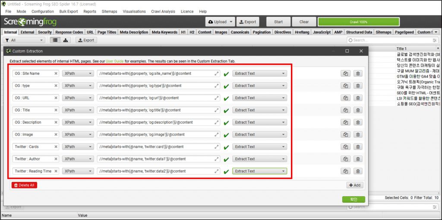The image size is (442, 220).
Task: Open XPath type dropdown for OG : Site Name
Action: point(78,73)
